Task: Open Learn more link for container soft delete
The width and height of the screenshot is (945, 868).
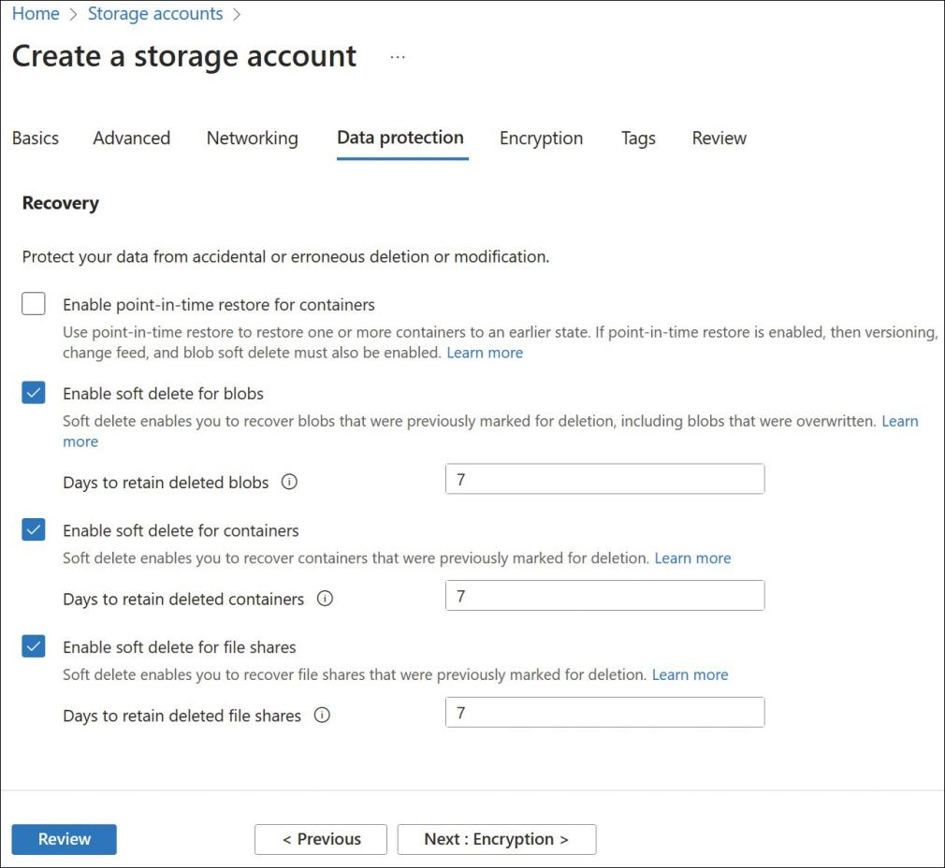Action: click(x=692, y=557)
